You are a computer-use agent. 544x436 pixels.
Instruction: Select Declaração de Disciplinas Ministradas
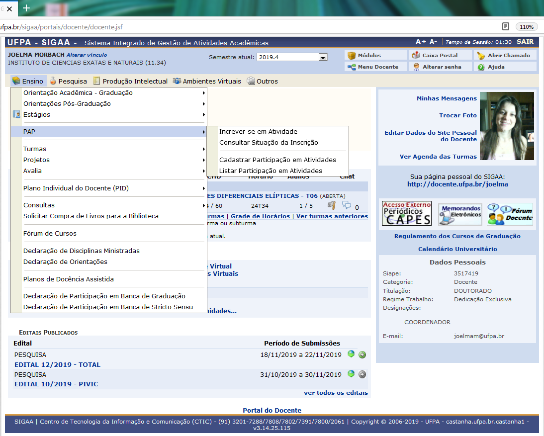click(82, 251)
